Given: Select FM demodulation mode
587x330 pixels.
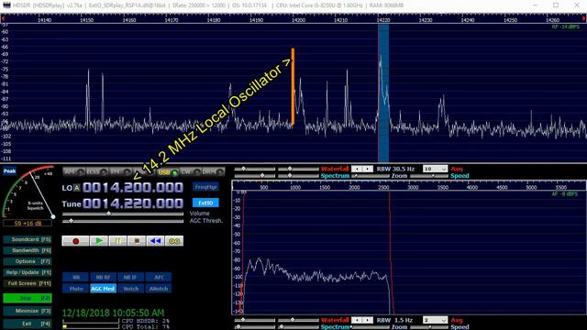Looking at the screenshot, I should coord(120,171).
